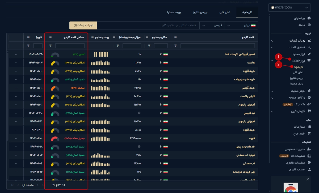319x193 pixels.
Task: Close the ad card in sidebar
Action: coord(308,179)
